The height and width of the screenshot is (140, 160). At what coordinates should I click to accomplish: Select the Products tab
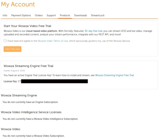pos(65,15)
